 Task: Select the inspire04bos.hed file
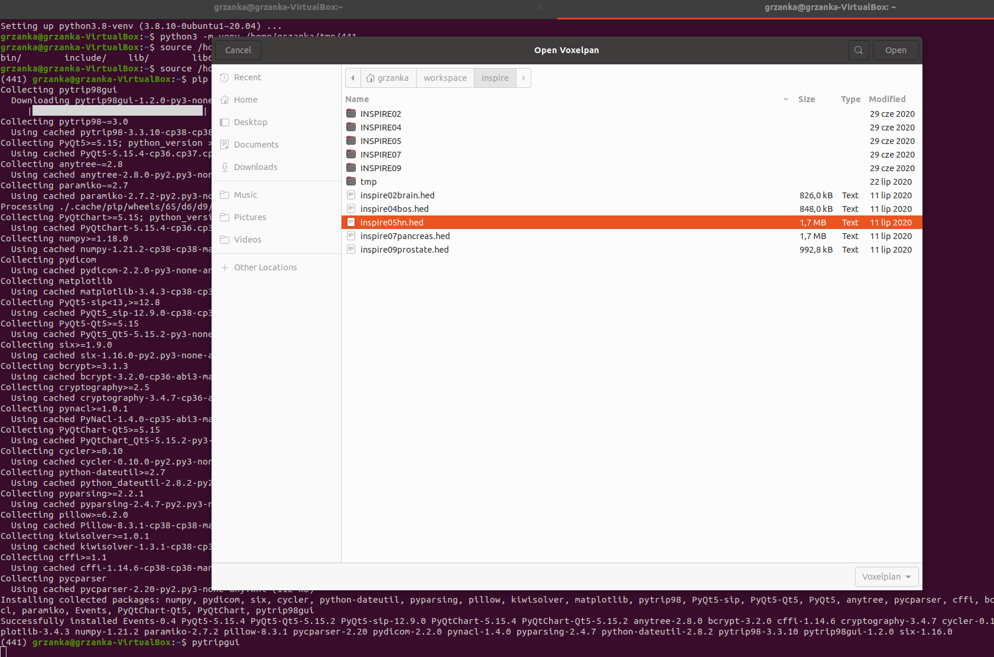[x=394, y=208]
